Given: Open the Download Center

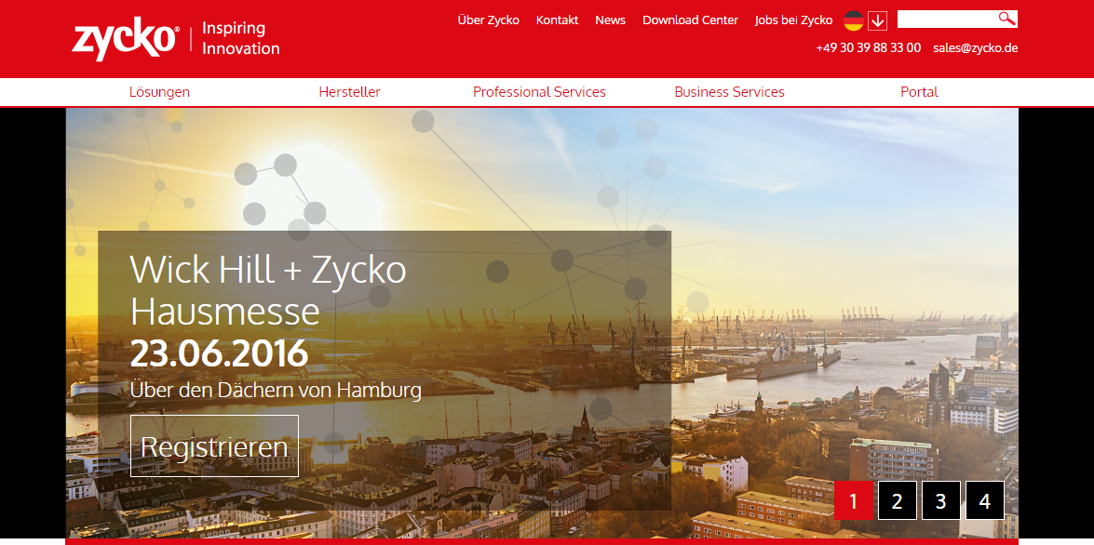Looking at the screenshot, I should (690, 20).
